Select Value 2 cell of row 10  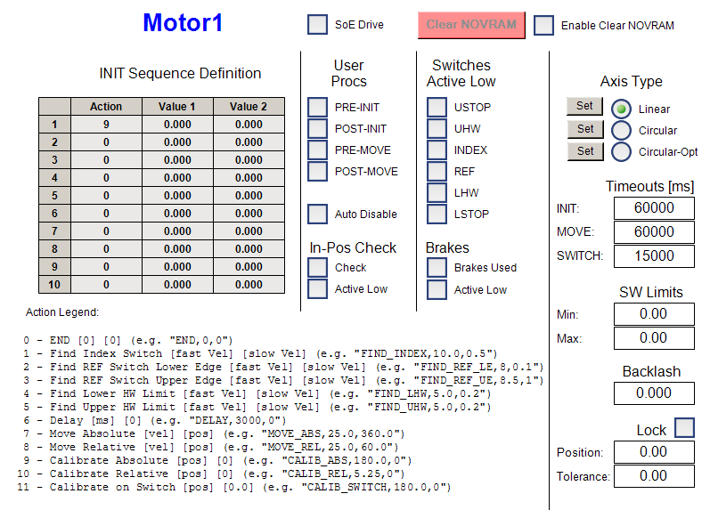click(249, 284)
